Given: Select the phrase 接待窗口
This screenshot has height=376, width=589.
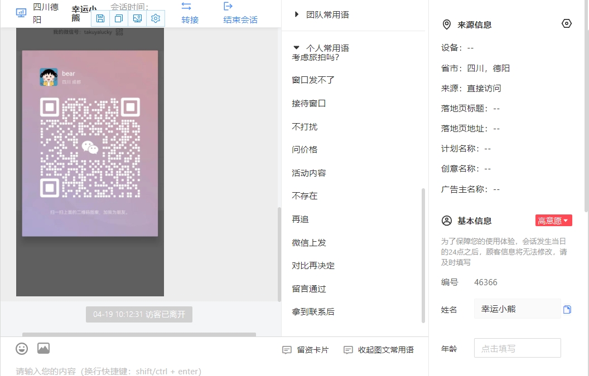Looking at the screenshot, I should (x=309, y=103).
